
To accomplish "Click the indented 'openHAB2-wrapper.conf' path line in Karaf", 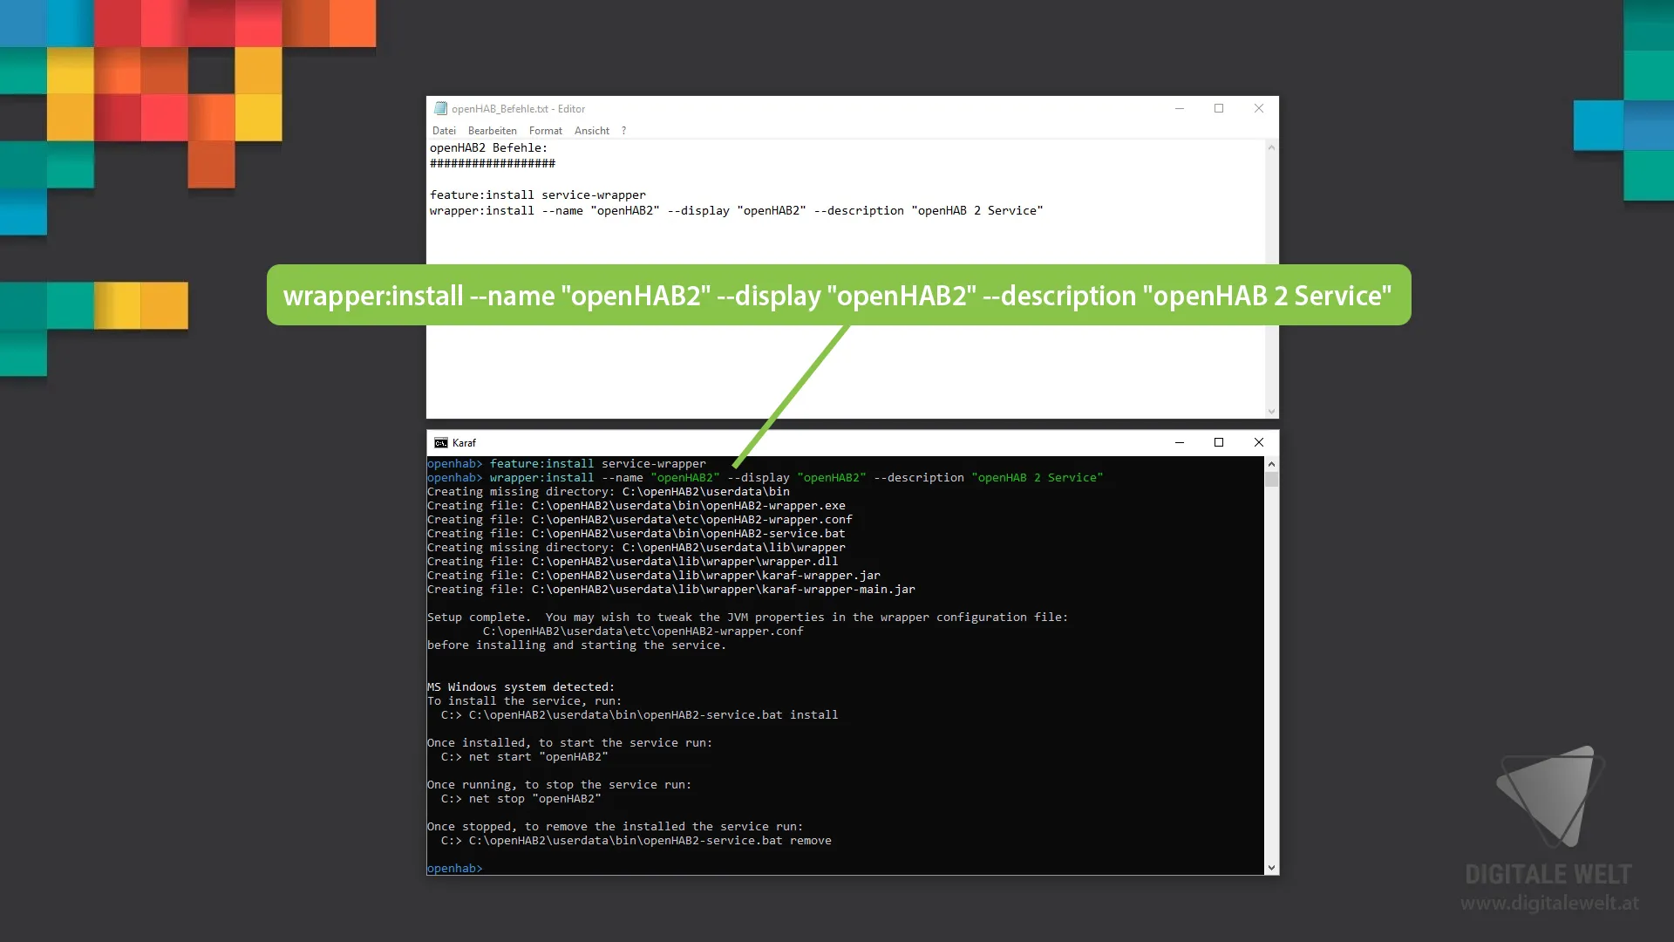I will (643, 631).
